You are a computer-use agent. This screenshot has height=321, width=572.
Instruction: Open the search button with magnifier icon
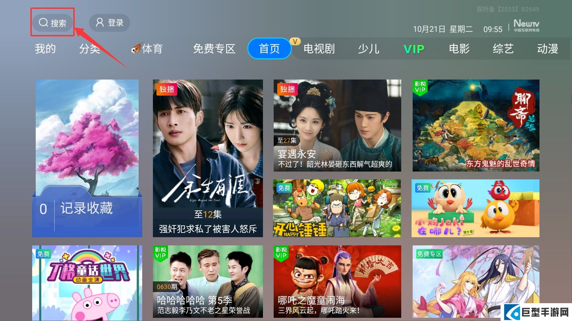53,23
